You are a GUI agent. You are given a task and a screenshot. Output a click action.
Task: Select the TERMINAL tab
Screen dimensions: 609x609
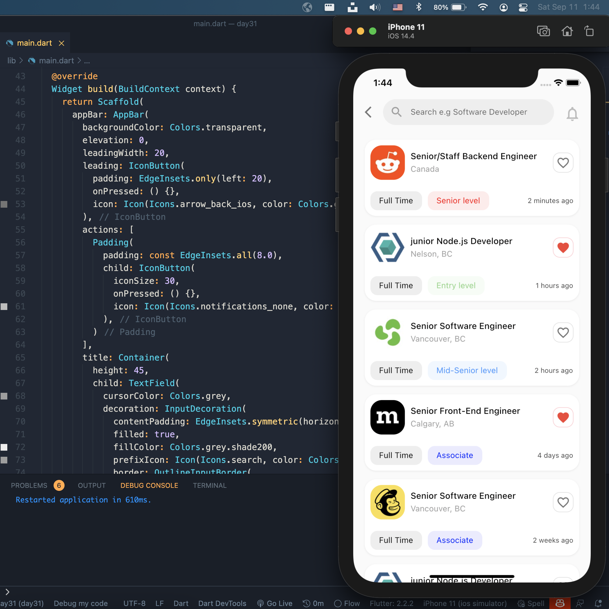point(210,485)
